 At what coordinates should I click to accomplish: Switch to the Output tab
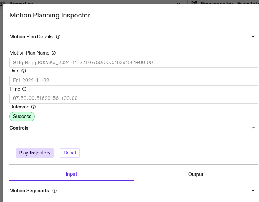[x=196, y=174]
